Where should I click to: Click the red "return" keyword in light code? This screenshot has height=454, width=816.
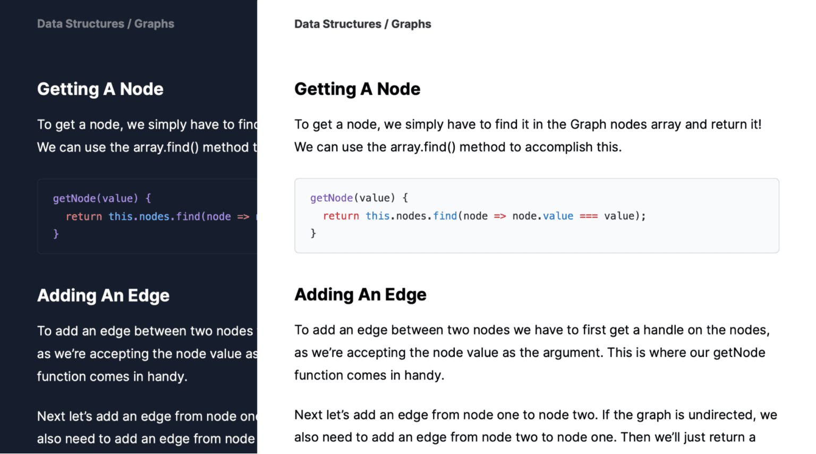click(x=341, y=216)
